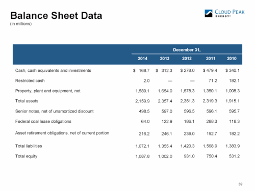Image resolution: width=255 pixels, height=191 pixels.
Task: Select the Senior notes row label
Action: click(55, 111)
